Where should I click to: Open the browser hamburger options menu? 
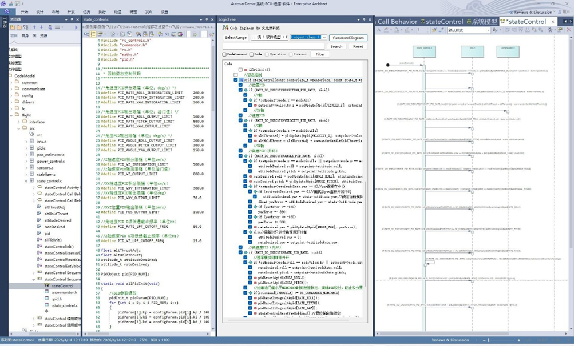click(57, 27)
